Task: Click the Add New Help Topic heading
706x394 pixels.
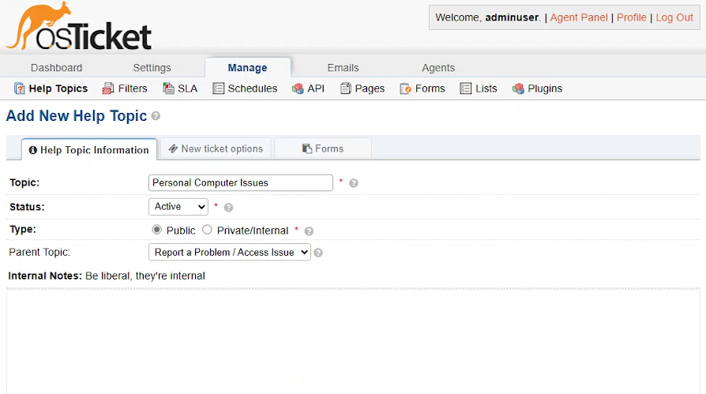Action: point(77,116)
